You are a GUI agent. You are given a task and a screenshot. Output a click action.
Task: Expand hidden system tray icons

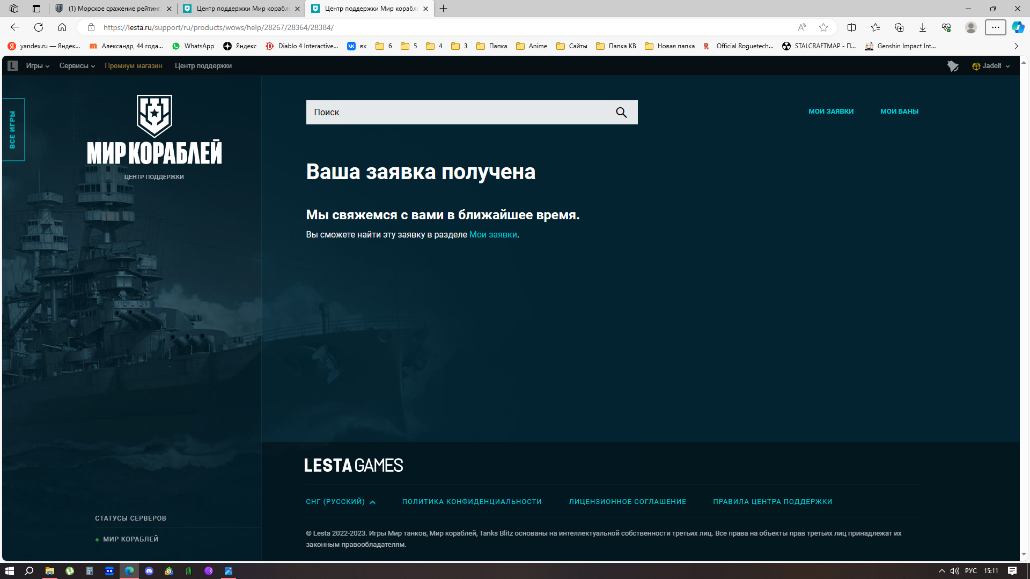pos(941,571)
